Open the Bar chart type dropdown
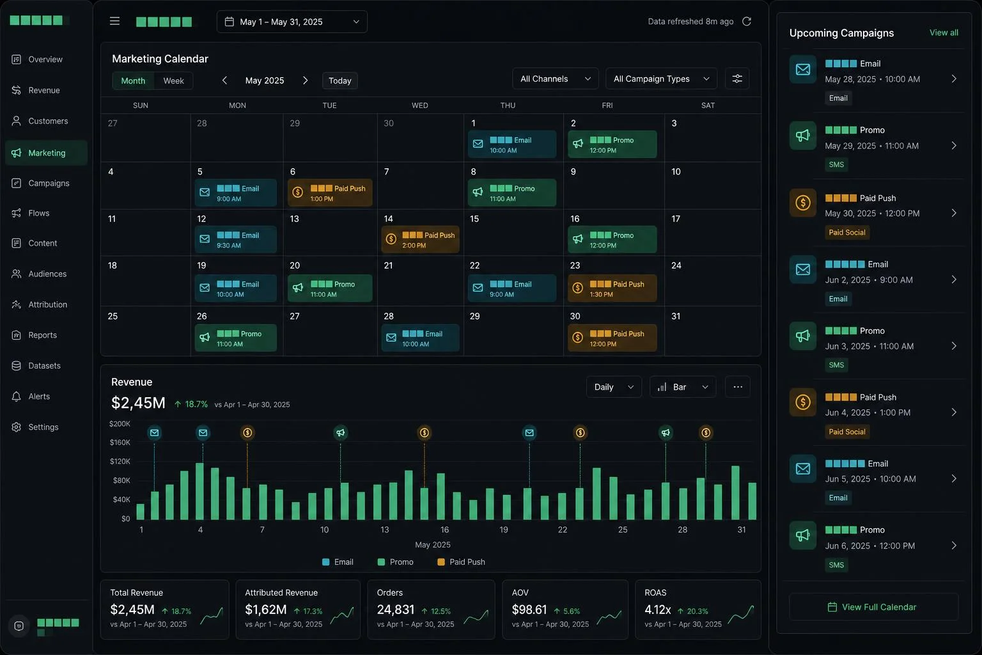 (683, 387)
